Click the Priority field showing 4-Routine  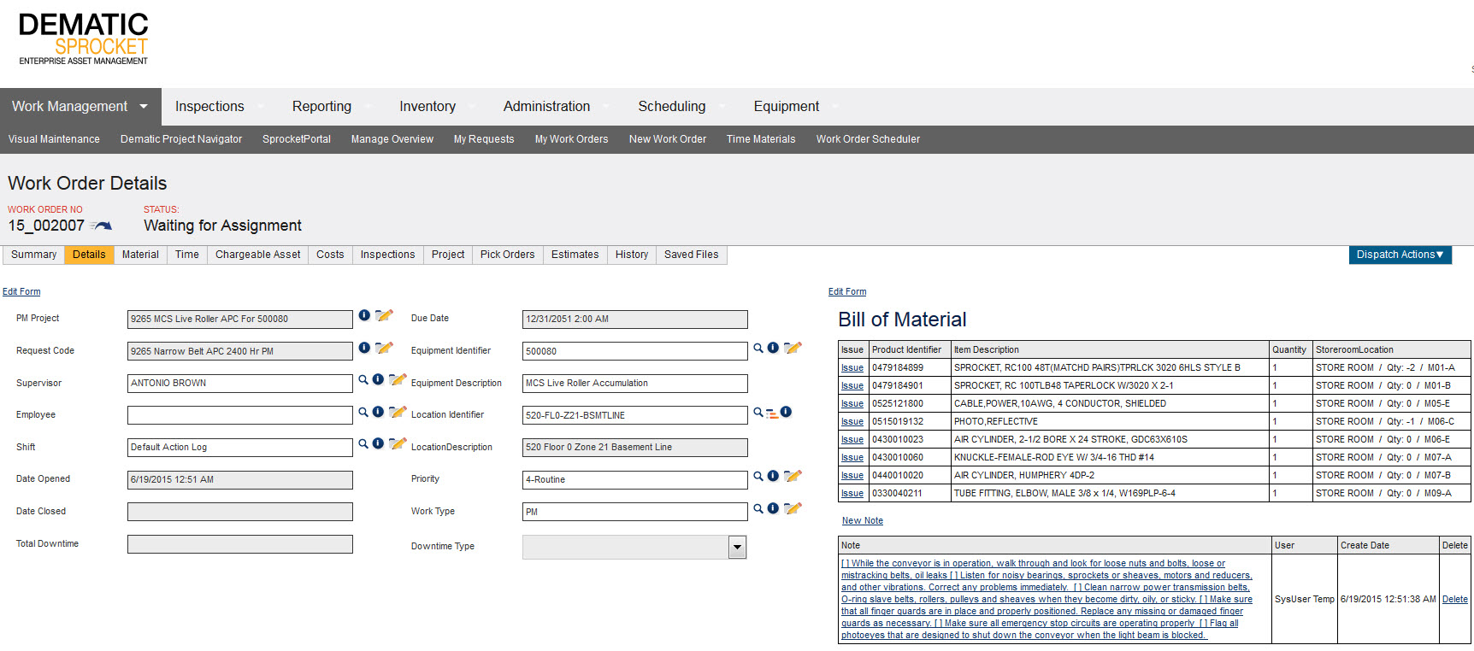[x=635, y=480]
